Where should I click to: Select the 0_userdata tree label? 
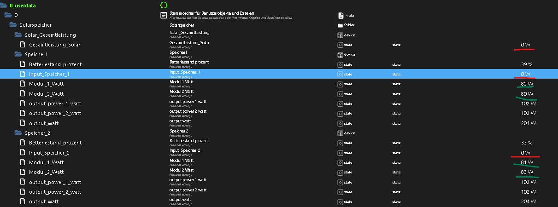[23, 6]
